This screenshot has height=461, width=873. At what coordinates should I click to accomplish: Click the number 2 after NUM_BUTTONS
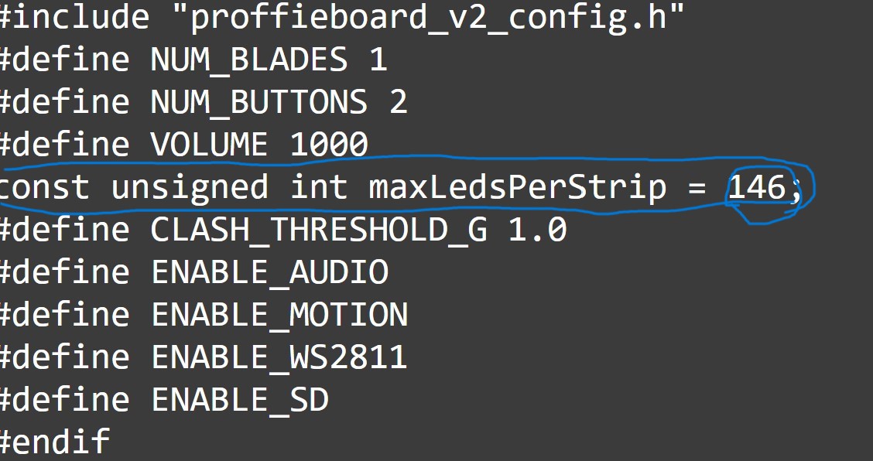(398, 102)
